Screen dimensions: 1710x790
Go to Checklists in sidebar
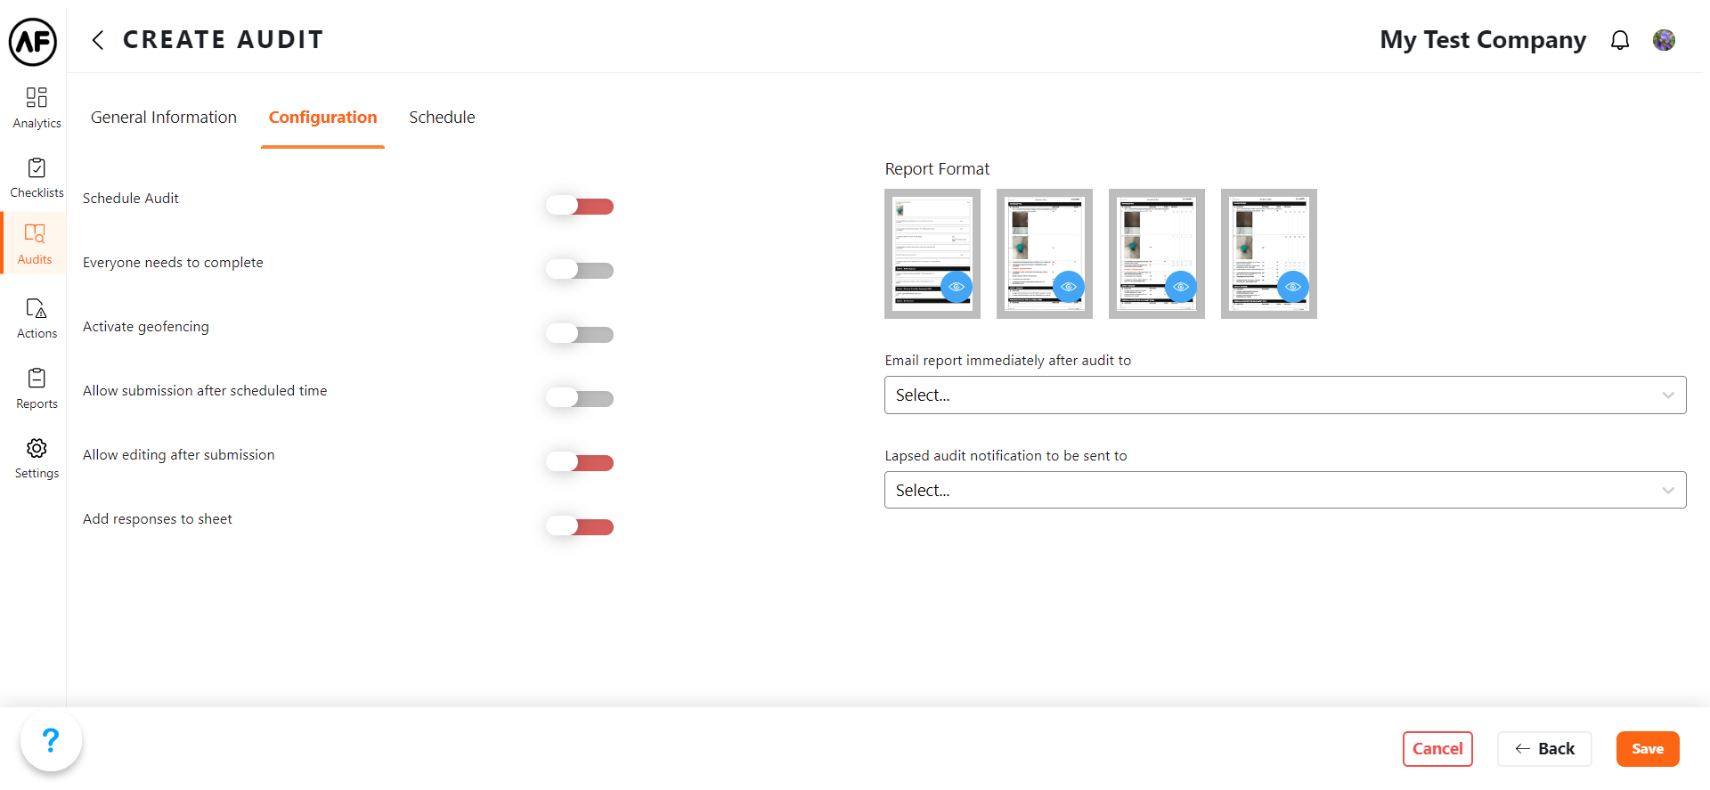coord(37,177)
